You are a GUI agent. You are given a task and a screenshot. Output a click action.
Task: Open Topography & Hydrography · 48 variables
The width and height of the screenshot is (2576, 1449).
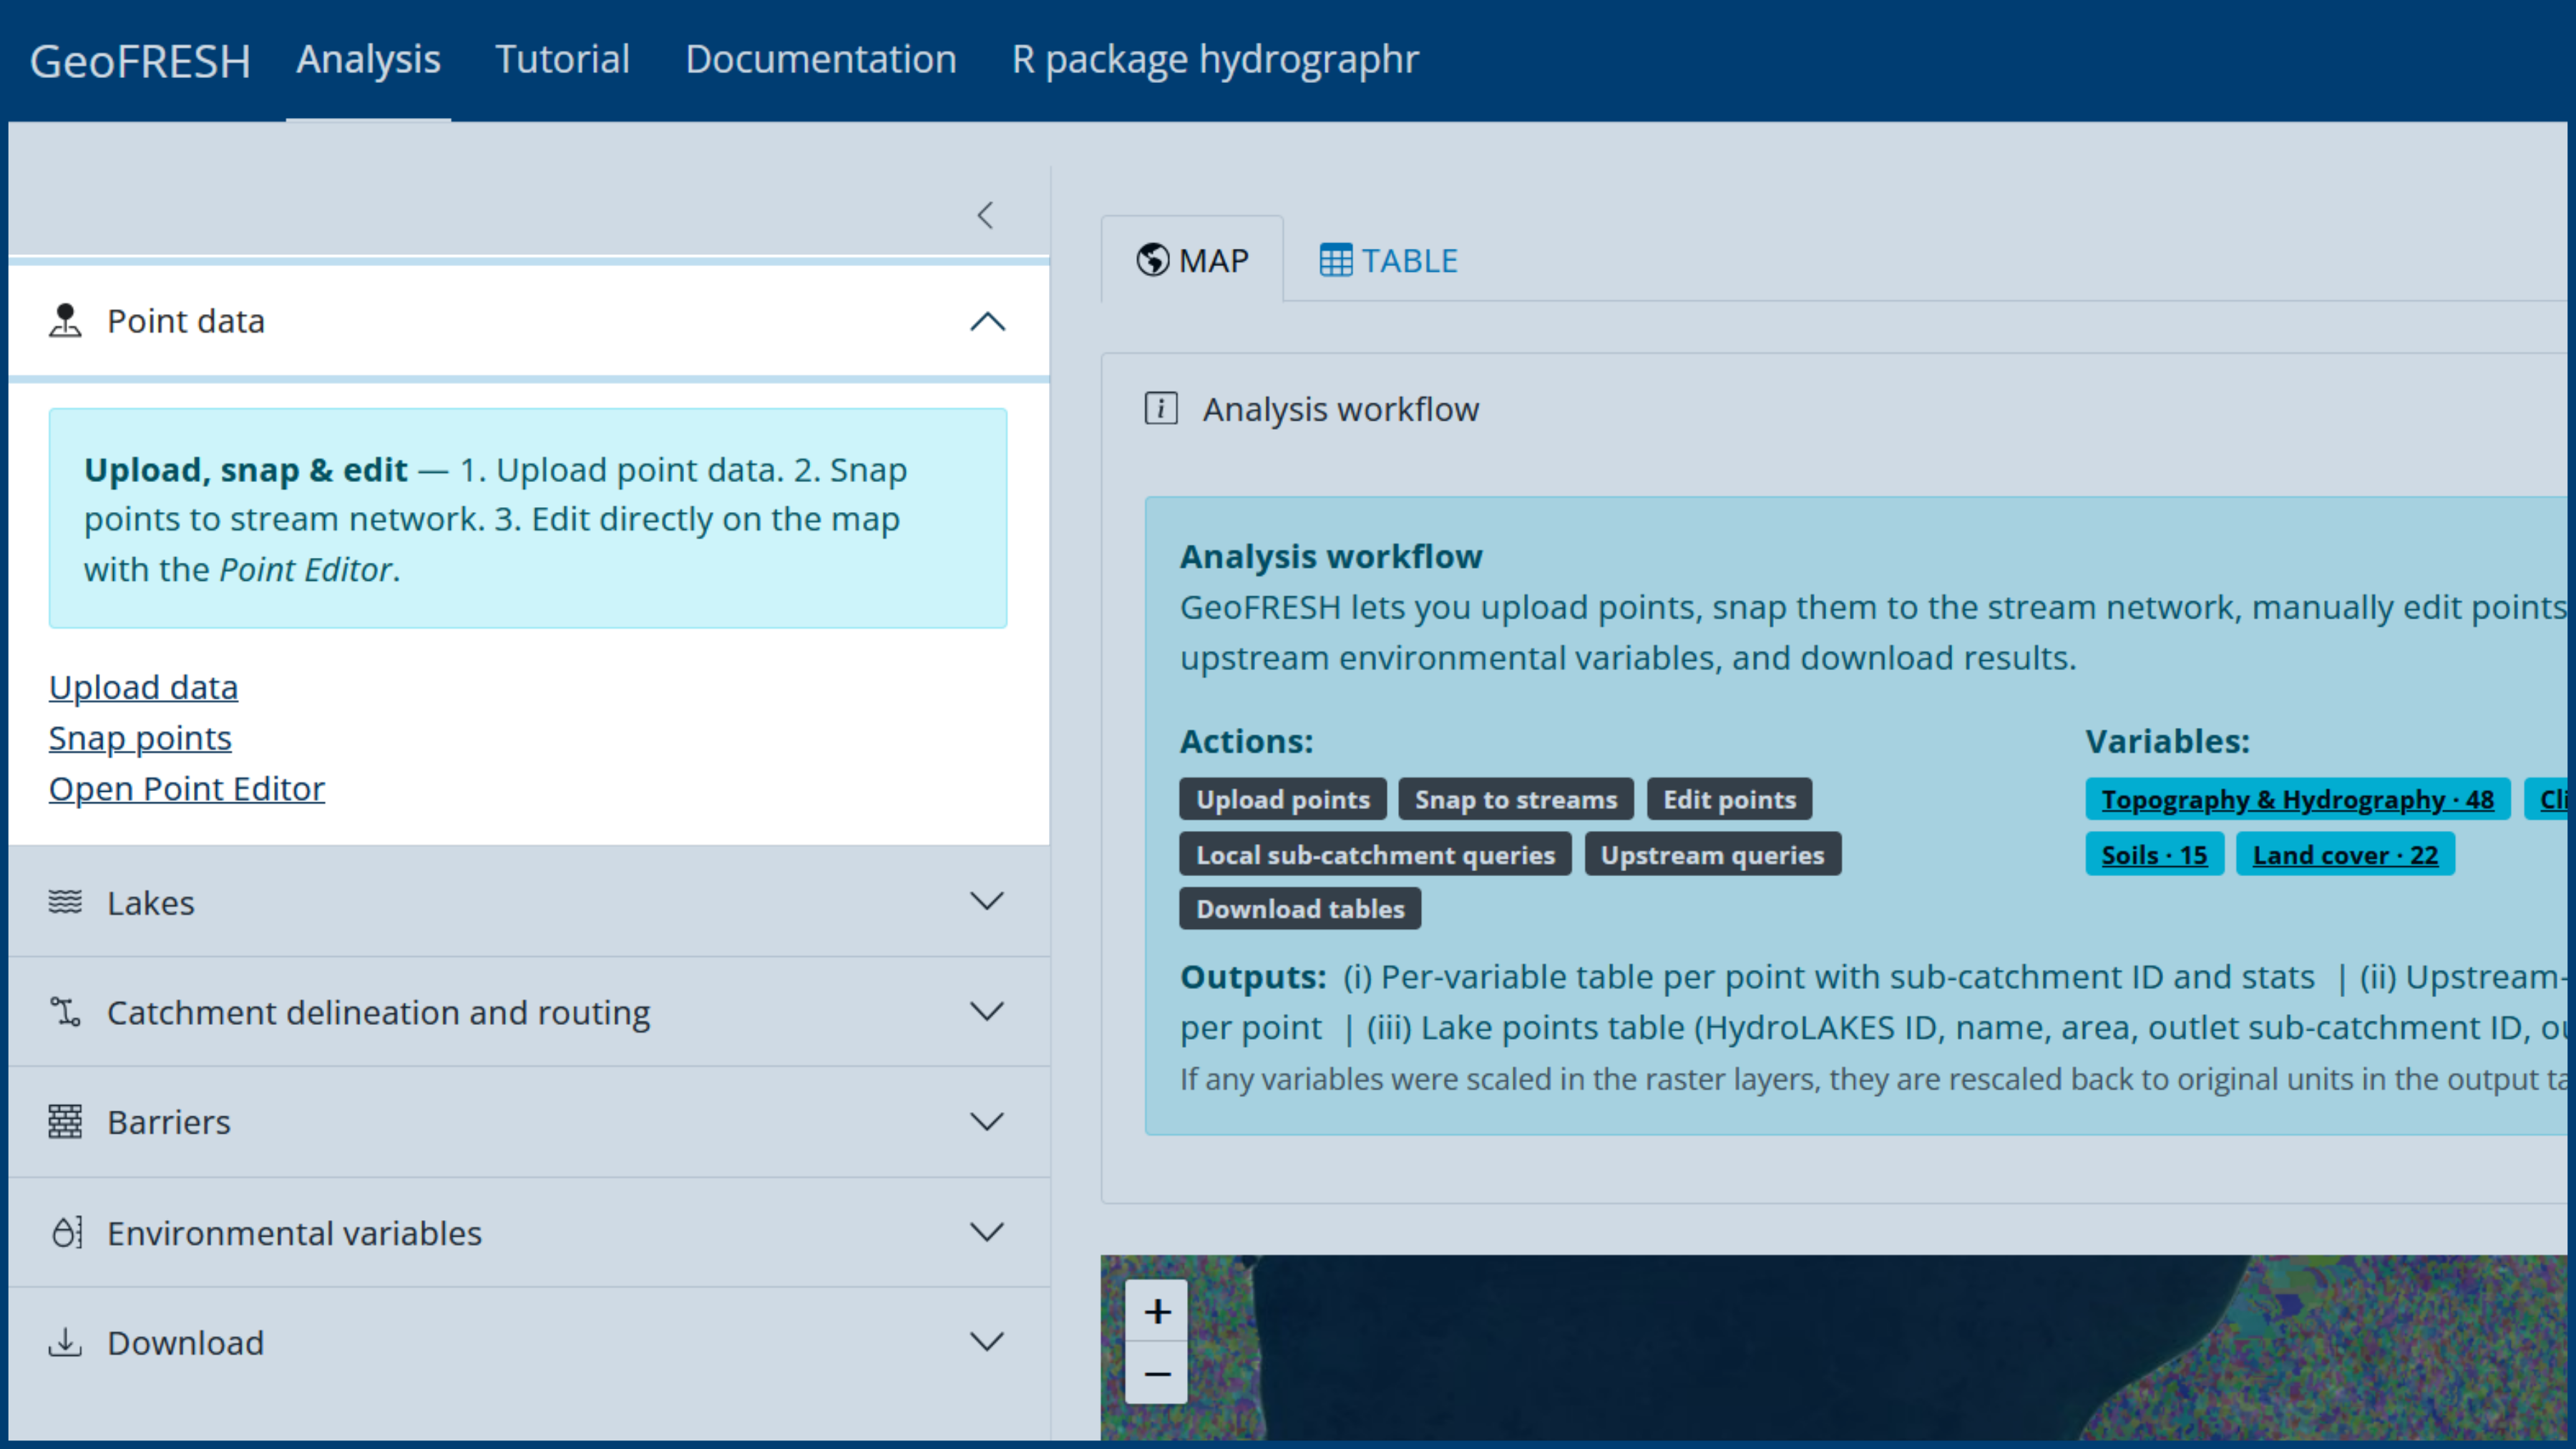[2297, 800]
